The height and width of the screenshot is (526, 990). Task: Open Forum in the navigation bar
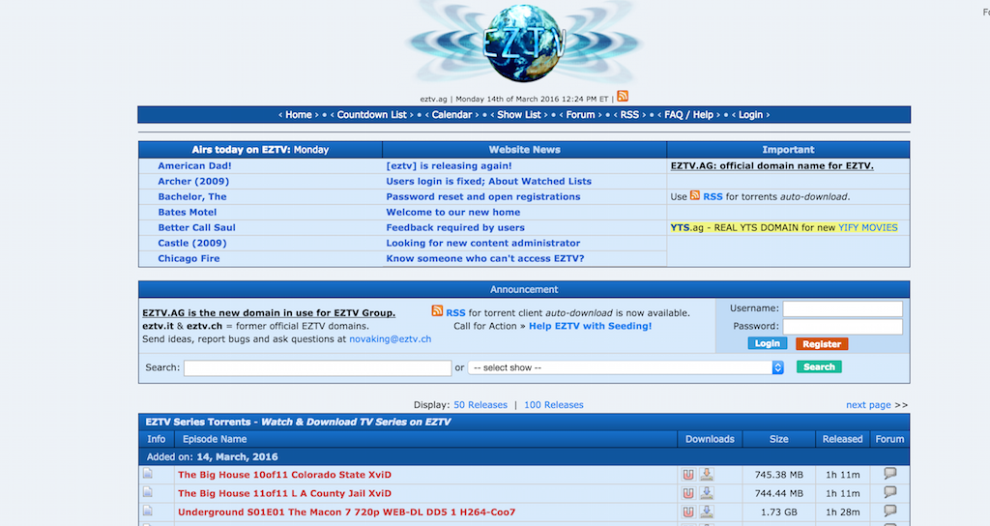[580, 115]
